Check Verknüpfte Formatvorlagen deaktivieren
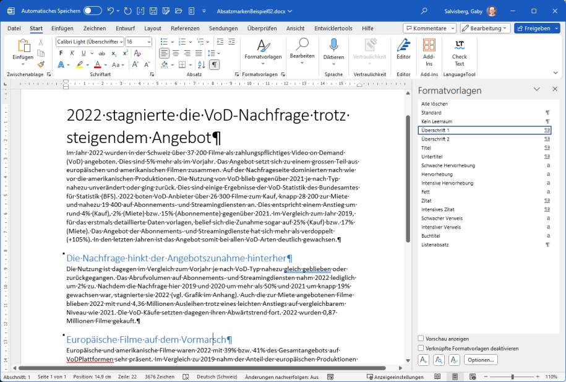 click(421, 348)
